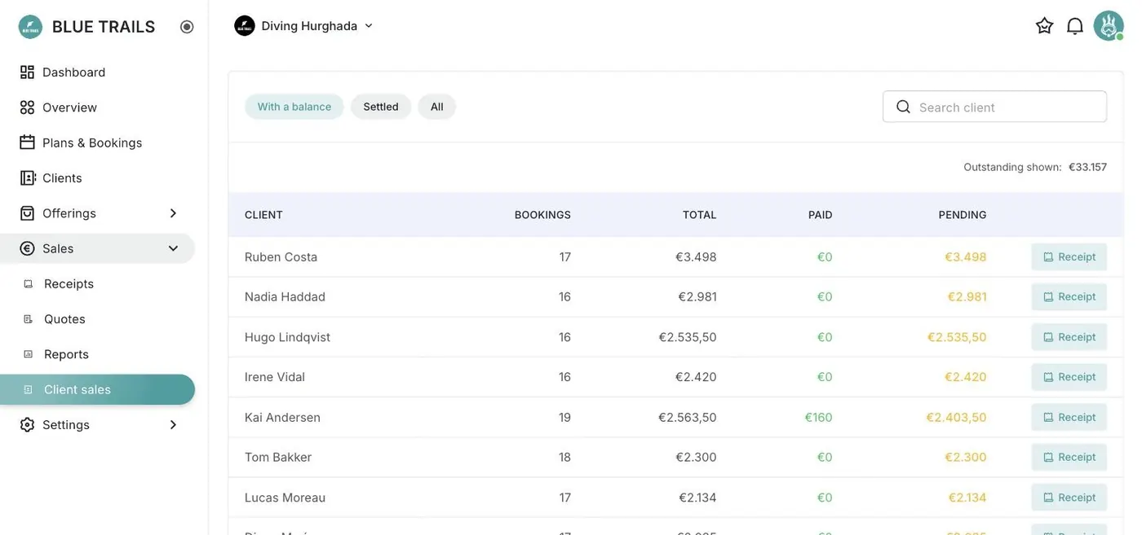Image resolution: width=1142 pixels, height=535 pixels.
Task: Open receipt for Nadia Haddad
Action: click(1069, 297)
